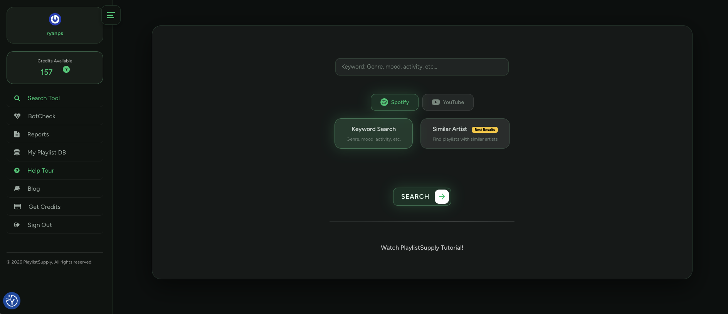Open the BotCheck page
The width and height of the screenshot is (728, 314).
55,116
